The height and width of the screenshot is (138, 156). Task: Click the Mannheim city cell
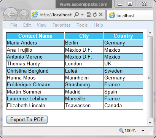click(84, 78)
